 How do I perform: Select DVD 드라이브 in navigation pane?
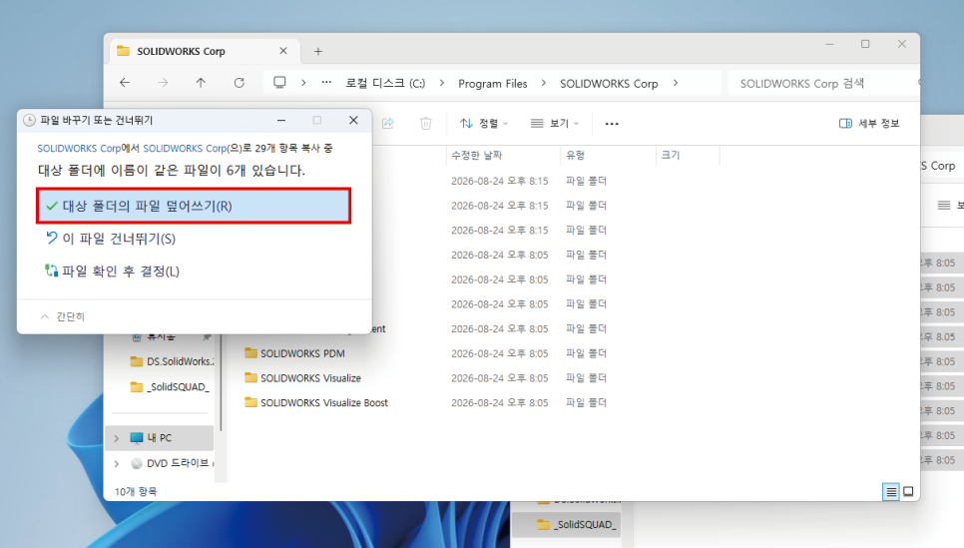coord(172,463)
